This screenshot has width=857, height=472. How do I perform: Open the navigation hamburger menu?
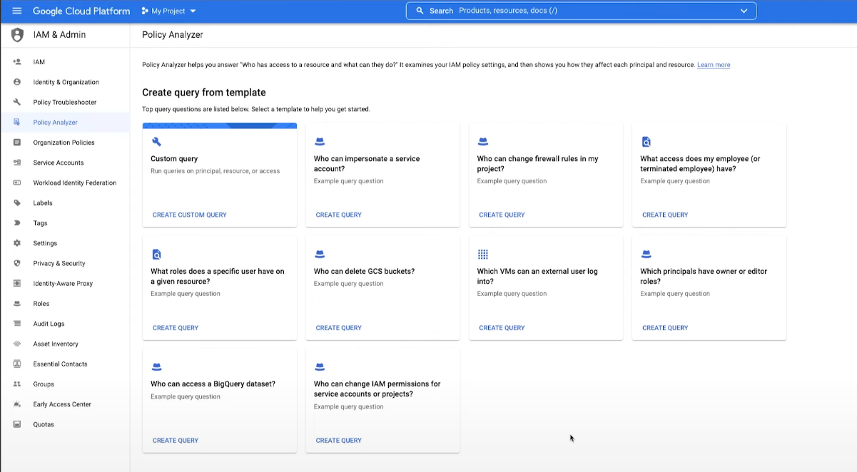[x=18, y=11]
